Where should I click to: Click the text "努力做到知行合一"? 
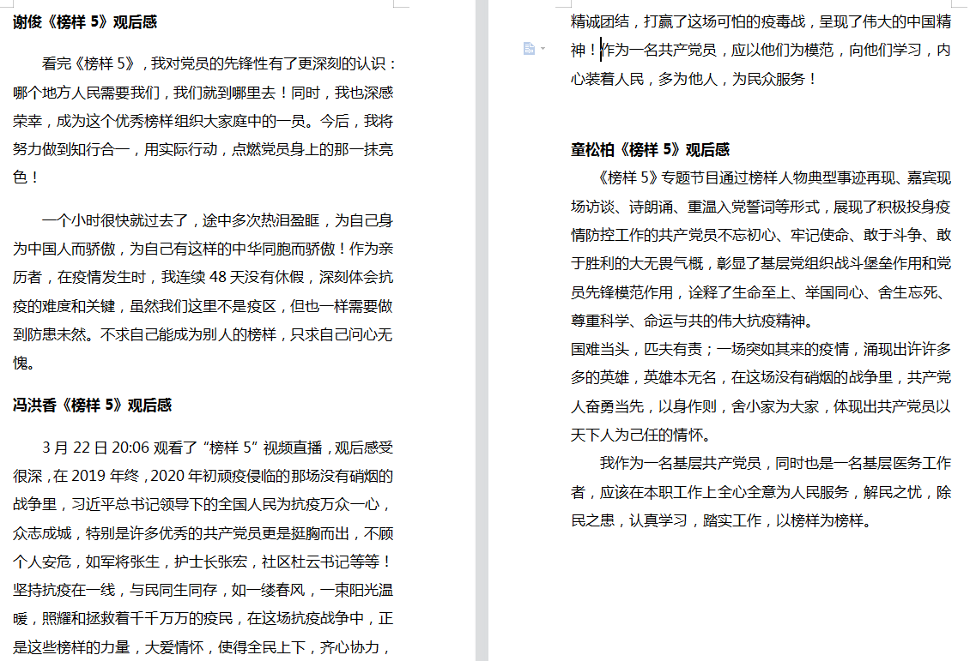71,149
